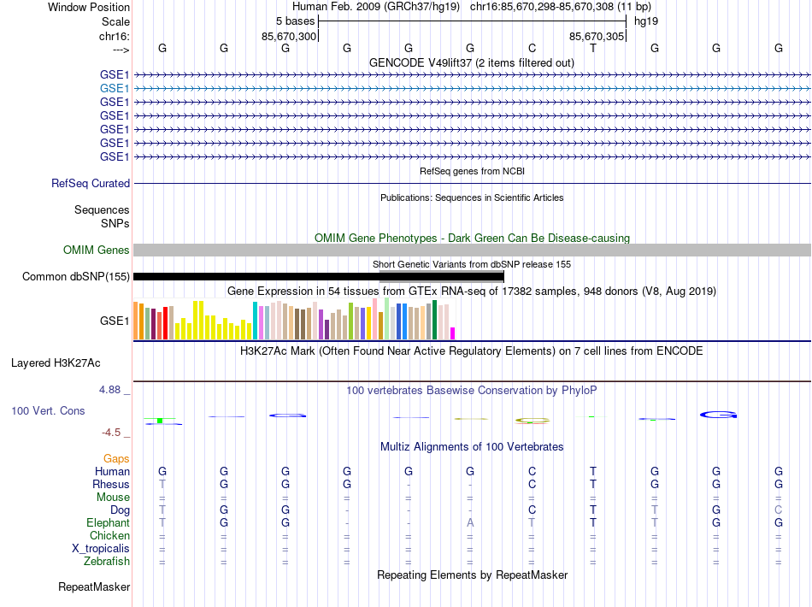Click the Chicken alignment row label
Viewport: 812px width, 607px height.
109,535
